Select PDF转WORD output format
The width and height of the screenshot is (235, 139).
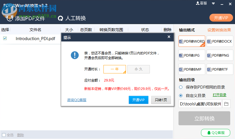coord(192,41)
